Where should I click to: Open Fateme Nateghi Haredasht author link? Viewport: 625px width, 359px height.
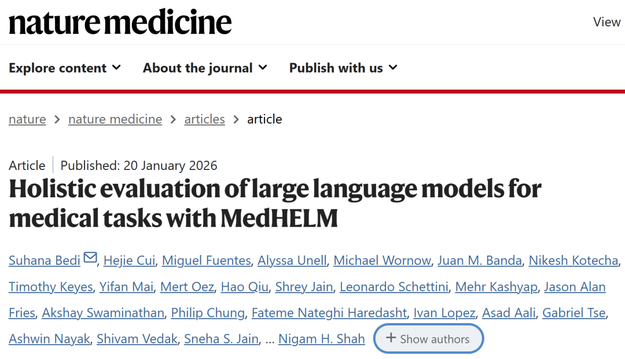click(x=329, y=313)
